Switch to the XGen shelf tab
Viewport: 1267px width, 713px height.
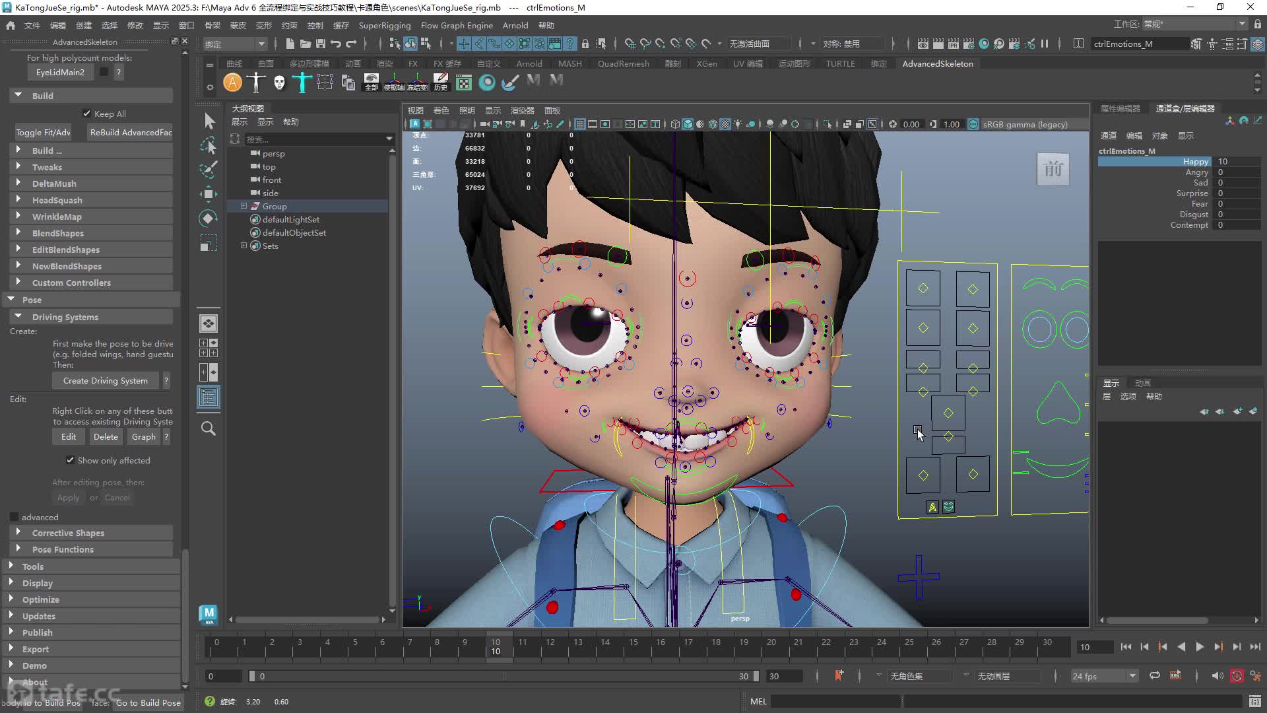[707, 63]
